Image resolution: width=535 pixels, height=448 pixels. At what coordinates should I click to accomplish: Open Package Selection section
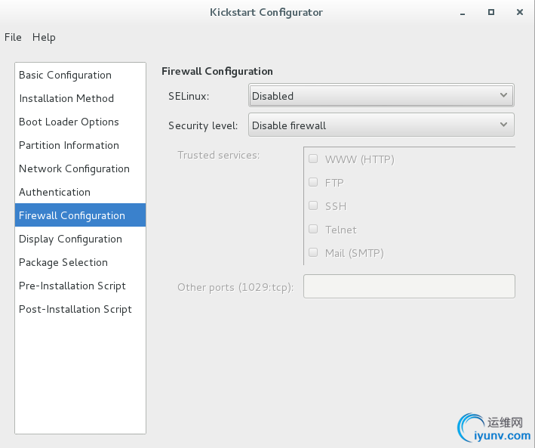[63, 262]
